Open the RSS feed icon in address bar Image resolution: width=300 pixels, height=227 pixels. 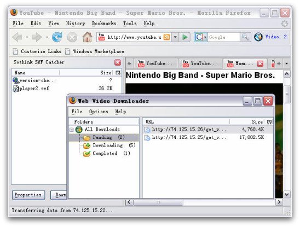click(166, 37)
